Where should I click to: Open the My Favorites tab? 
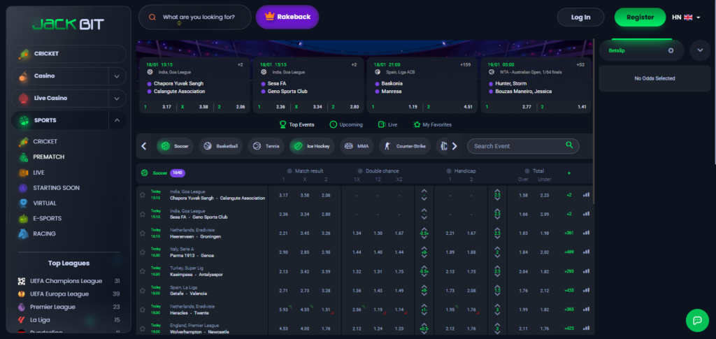(432, 124)
